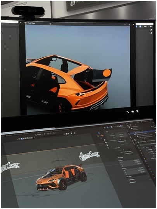Toggle the Camera to View checkbox
Image resolution: width=157 pixels, height=209 pixels.
(125, 154)
